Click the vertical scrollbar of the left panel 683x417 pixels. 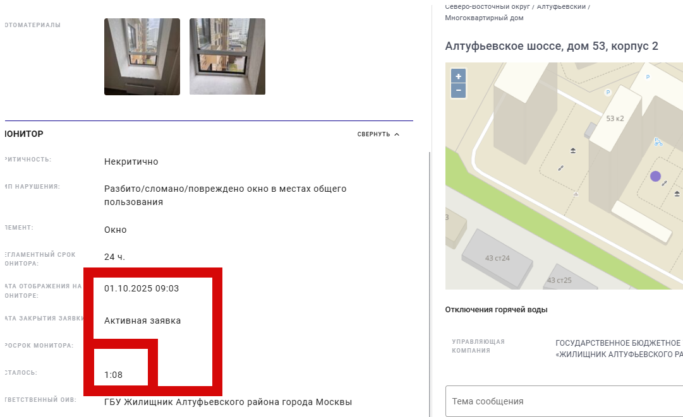430,283
